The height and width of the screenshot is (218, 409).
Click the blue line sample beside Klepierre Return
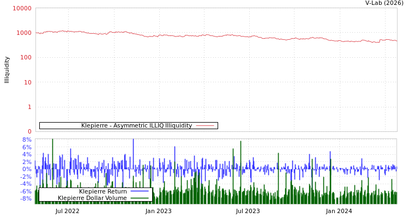point(140,191)
